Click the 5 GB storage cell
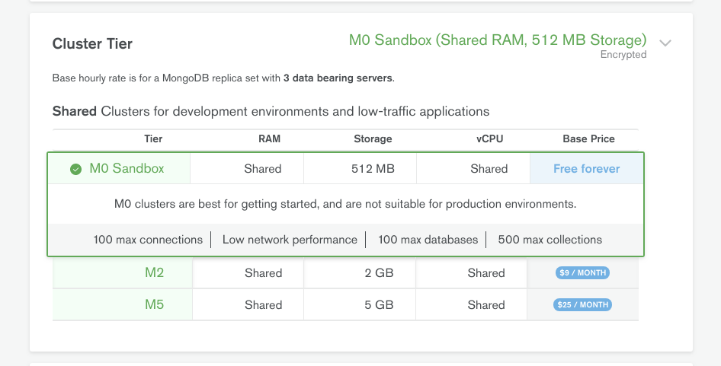This screenshot has height=366, width=721. [379, 305]
